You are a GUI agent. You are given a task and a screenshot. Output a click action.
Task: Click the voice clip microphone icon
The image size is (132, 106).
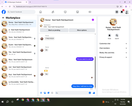(x=41, y=93)
